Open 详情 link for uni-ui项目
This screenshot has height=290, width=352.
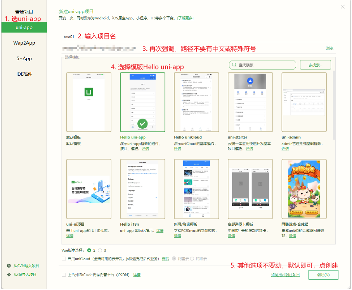(x=70, y=236)
